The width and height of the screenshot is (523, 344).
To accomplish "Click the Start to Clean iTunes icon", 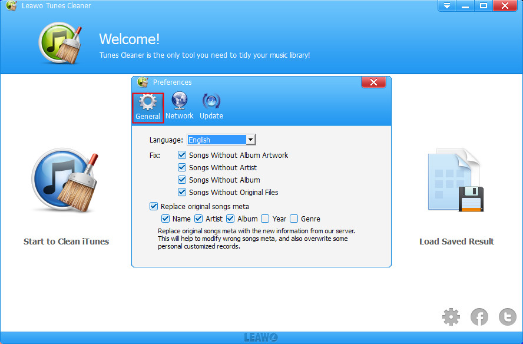I will (x=65, y=180).
